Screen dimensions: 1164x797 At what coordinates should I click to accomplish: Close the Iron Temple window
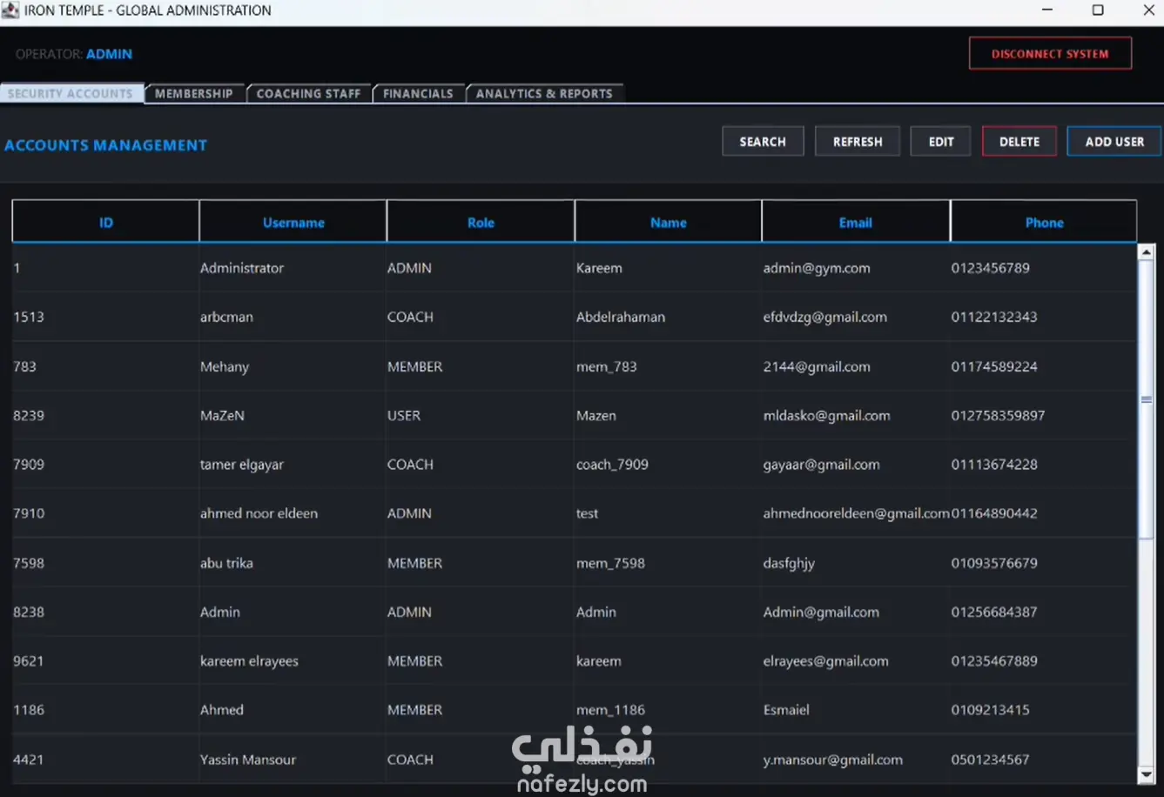tap(1148, 10)
